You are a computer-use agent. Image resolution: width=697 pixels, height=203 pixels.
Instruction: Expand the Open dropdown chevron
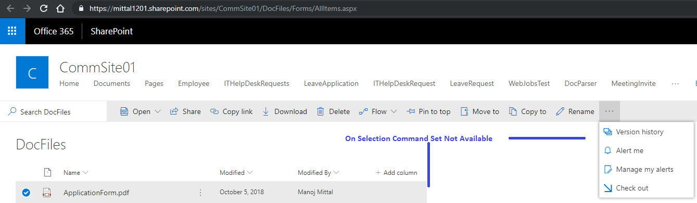click(x=158, y=111)
